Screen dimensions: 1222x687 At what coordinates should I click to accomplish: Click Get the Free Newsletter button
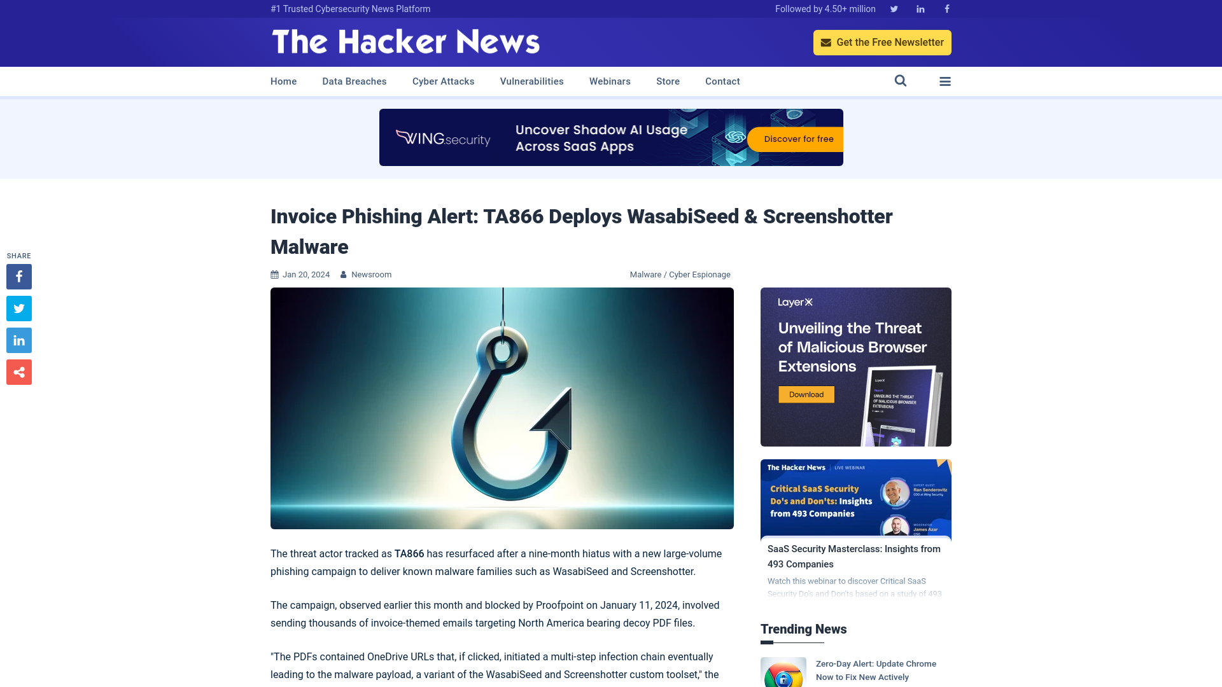pyautogui.click(x=882, y=42)
